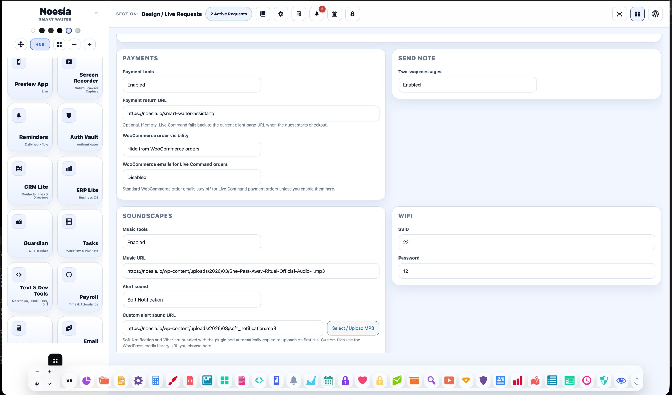Enter fullscreen using the expand arrows icon

pos(619,14)
